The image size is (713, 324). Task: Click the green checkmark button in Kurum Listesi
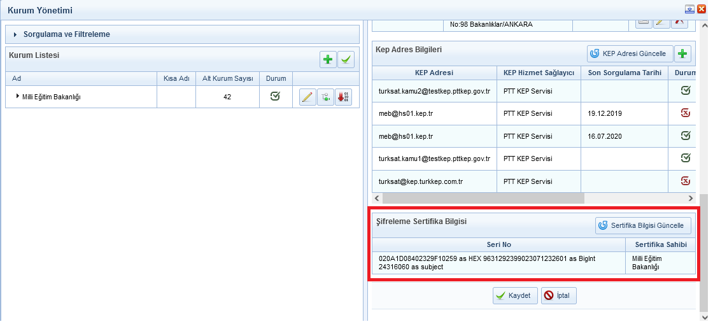point(346,60)
